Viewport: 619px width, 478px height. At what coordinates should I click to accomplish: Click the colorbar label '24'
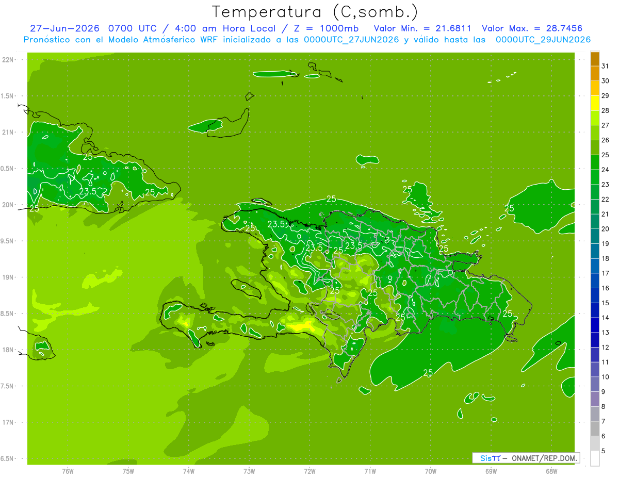(x=606, y=170)
